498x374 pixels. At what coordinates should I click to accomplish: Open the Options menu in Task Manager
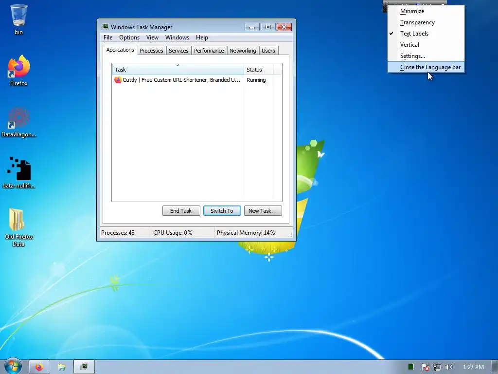(x=129, y=37)
